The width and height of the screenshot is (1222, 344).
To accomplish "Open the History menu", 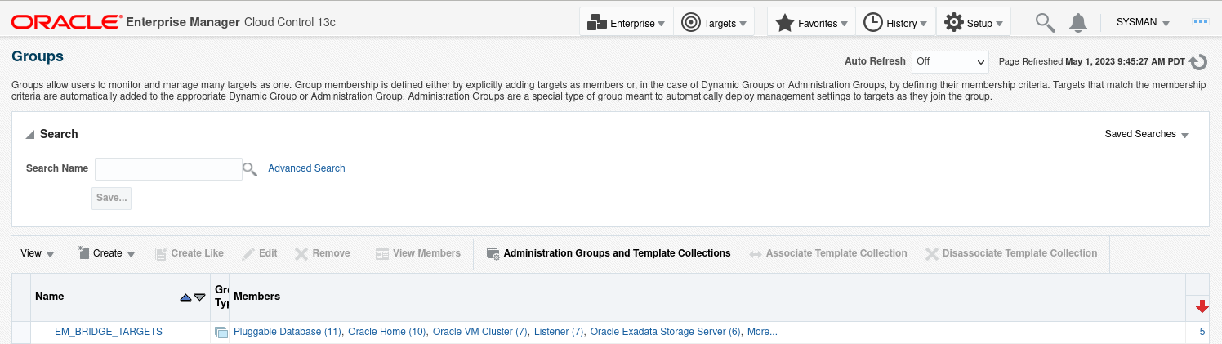I will (895, 23).
